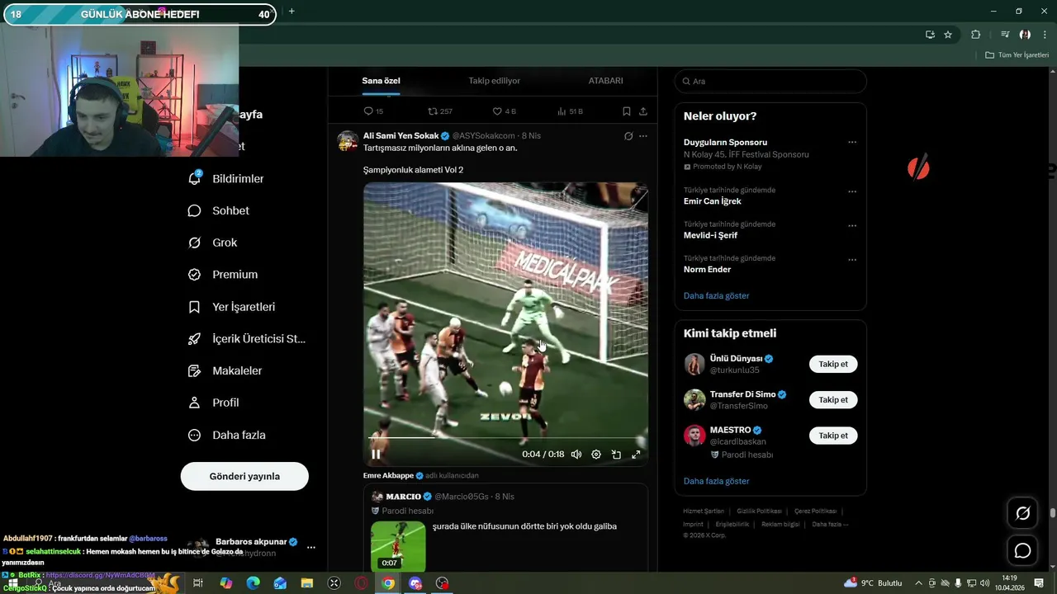Image resolution: width=1057 pixels, height=594 pixels.
Task: Pause the playing video
Action: point(376,455)
